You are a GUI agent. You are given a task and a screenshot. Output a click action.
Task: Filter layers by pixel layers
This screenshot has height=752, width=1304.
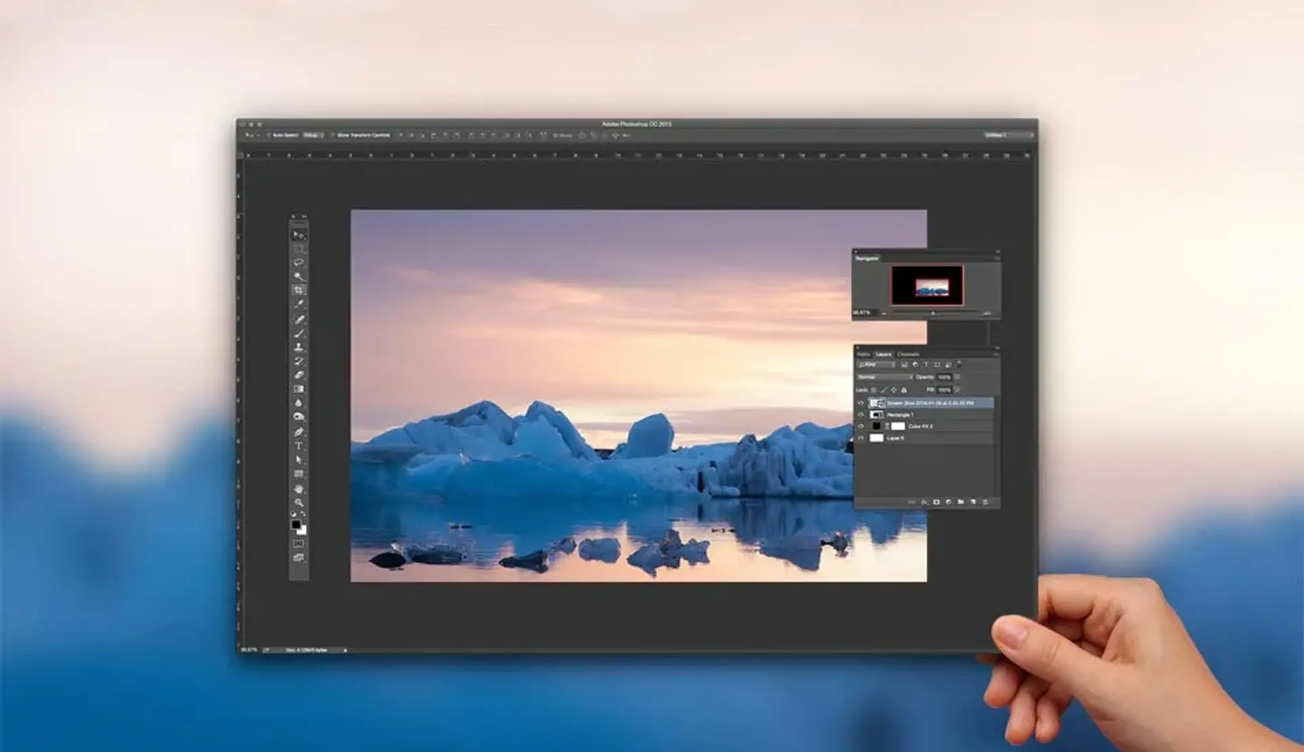tap(904, 364)
